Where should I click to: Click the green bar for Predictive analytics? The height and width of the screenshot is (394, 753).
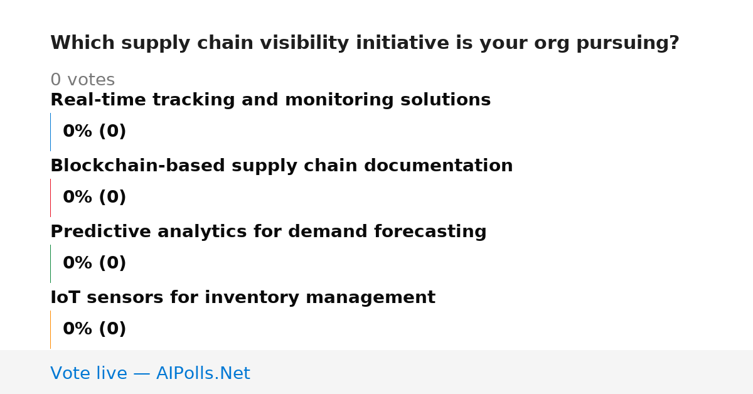[x=50, y=264]
